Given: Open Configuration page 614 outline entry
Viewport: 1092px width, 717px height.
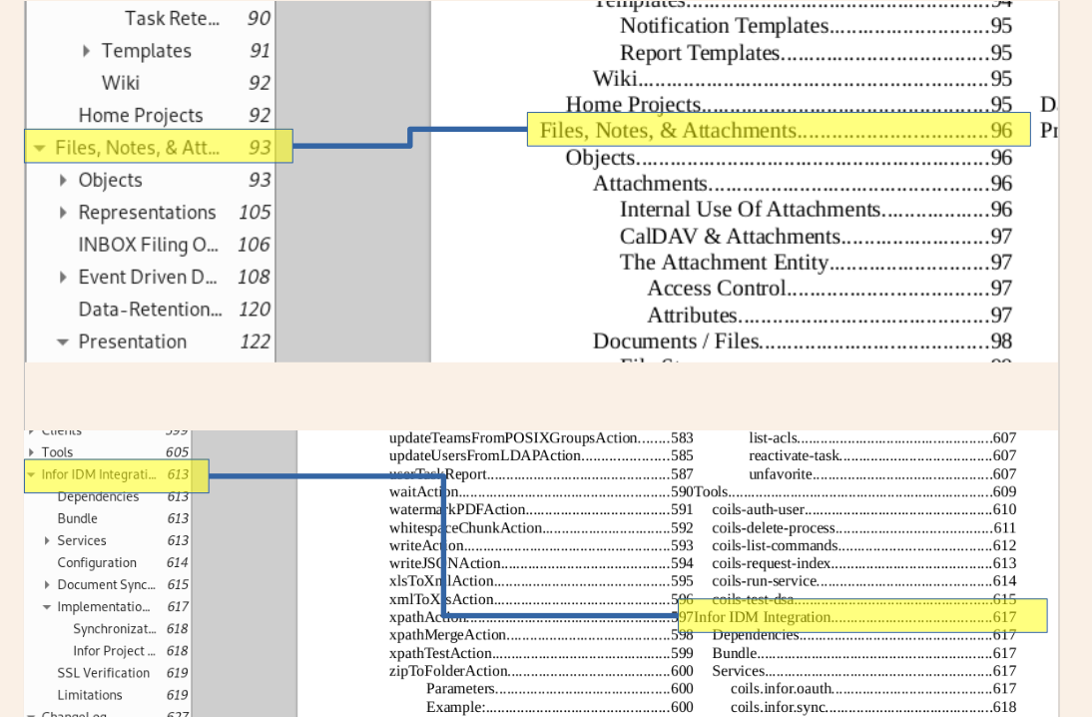Looking at the screenshot, I should (123, 562).
